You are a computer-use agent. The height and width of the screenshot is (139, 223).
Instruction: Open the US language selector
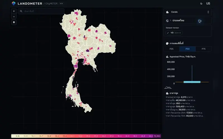click(x=208, y=4)
